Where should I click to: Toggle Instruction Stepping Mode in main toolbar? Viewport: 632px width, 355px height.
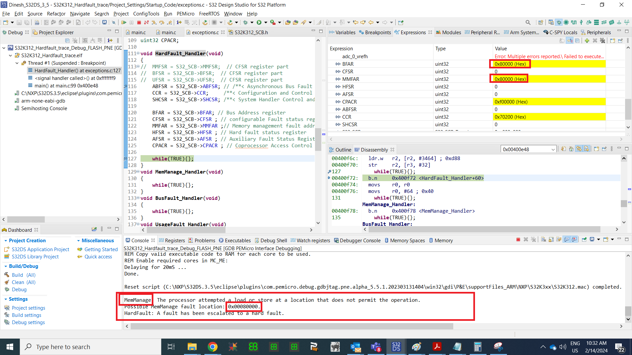[179, 22]
